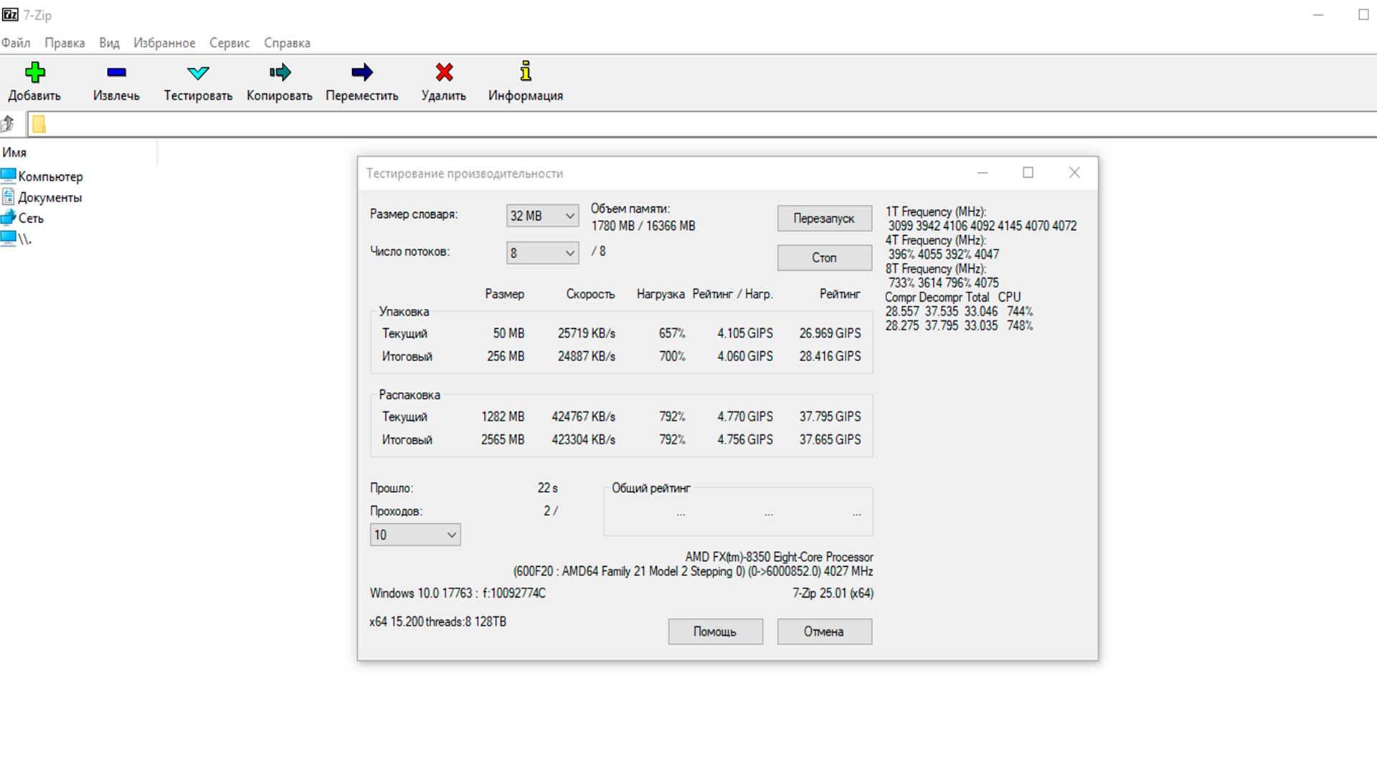Select Документы in the sidebar
The width and height of the screenshot is (1377, 774).
[x=52, y=197]
